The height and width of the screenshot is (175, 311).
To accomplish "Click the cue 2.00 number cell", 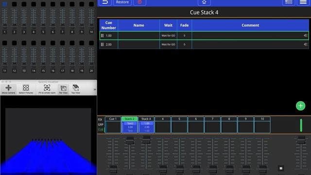I will (109, 44).
